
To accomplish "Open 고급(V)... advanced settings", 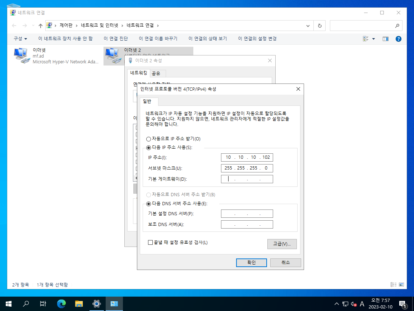I will tap(282, 244).
